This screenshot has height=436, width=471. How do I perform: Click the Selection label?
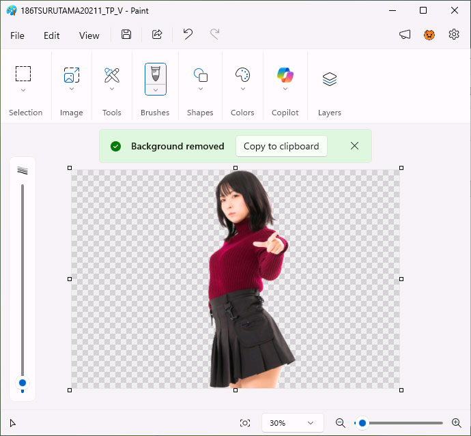[x=25, y=113]
